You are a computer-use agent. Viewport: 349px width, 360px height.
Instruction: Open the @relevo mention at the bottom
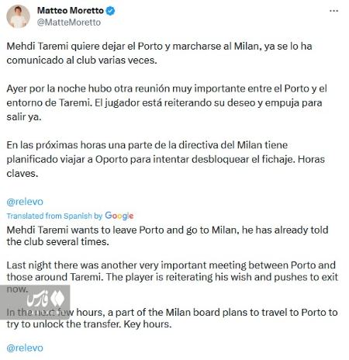click(25, 348)
